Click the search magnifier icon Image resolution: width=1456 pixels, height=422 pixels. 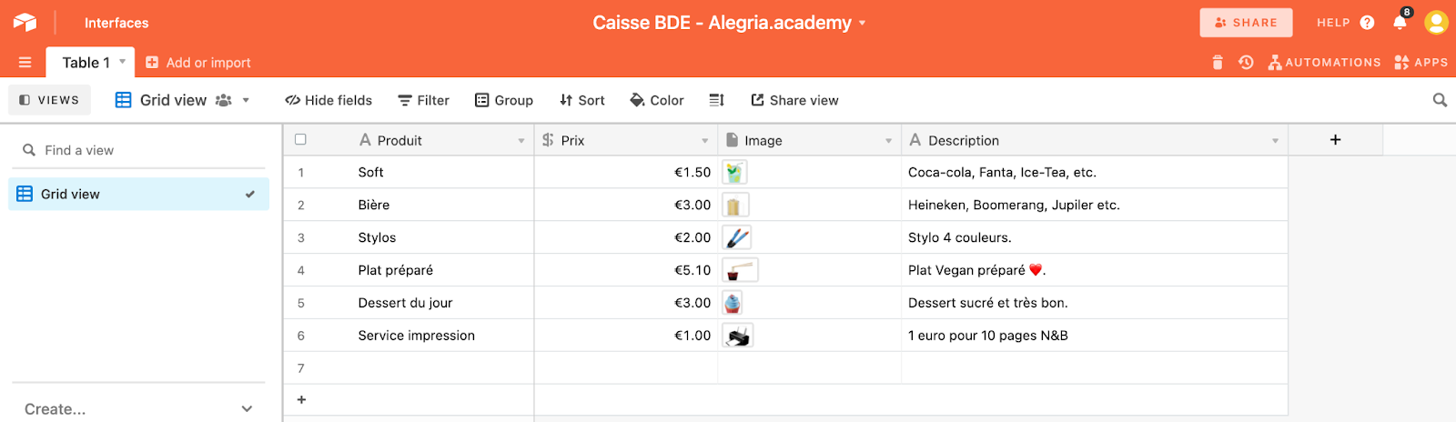coord(1440,100)
